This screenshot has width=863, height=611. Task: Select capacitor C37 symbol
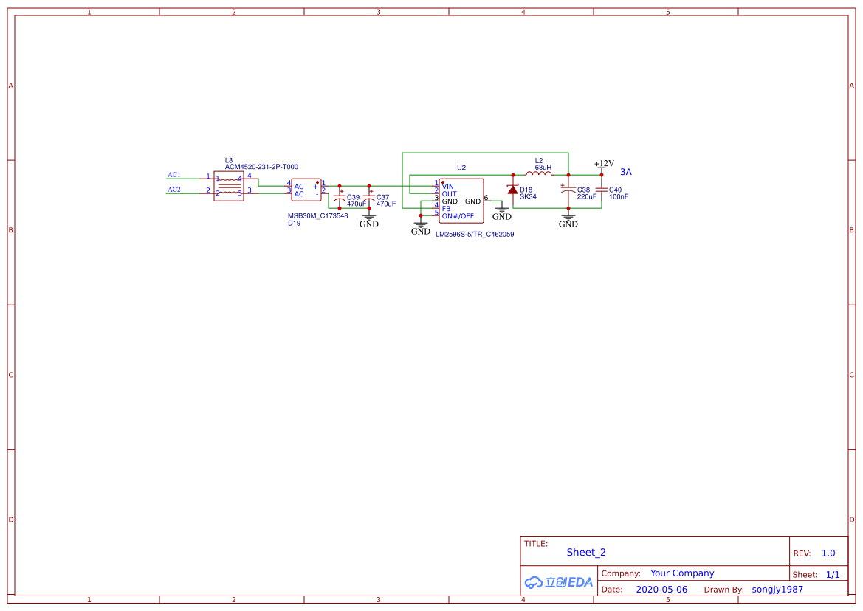pyautogui.click(x=369, y=197)
